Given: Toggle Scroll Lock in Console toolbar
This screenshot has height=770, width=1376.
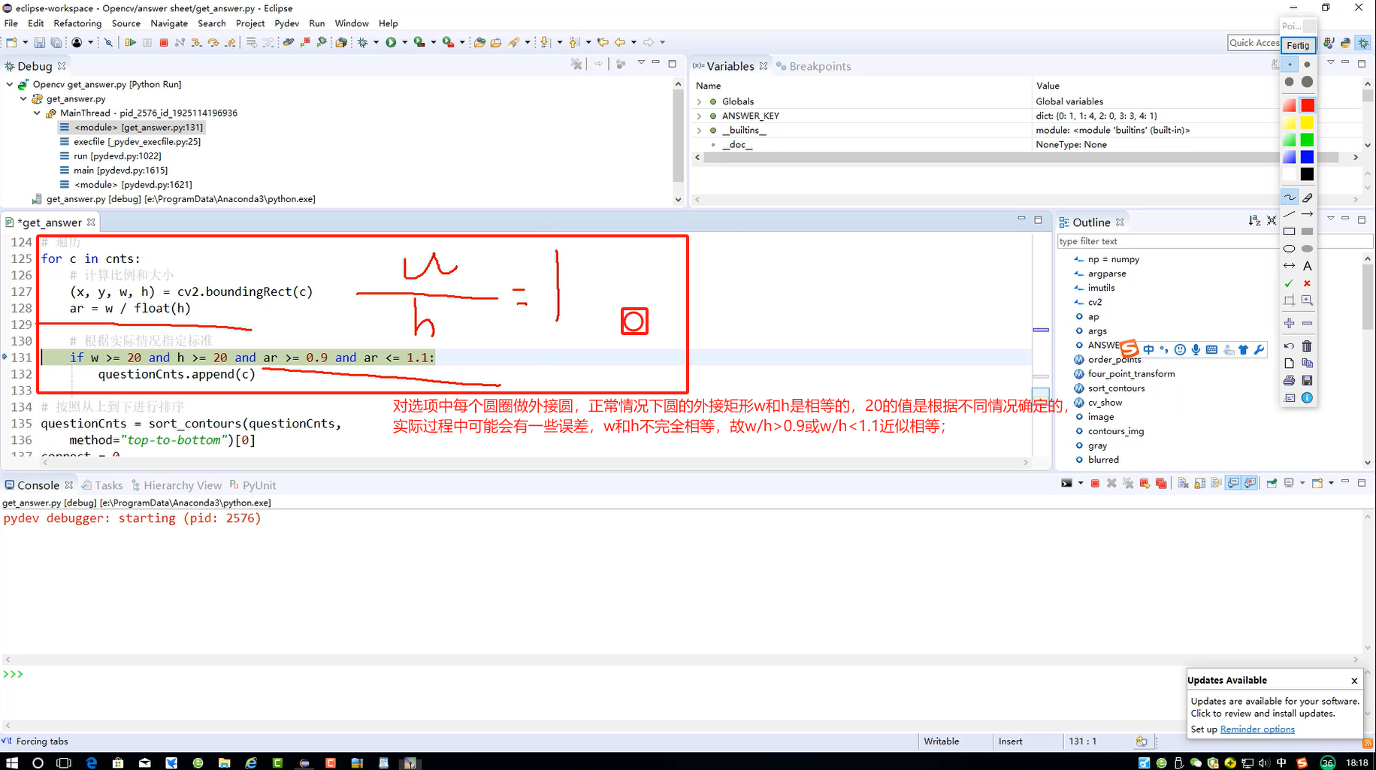Looking at the screenshot, I should point(1199,483).
